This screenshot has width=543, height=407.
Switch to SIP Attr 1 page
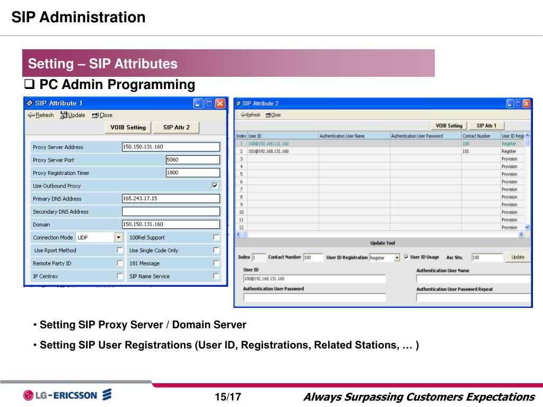coord(486,126)
